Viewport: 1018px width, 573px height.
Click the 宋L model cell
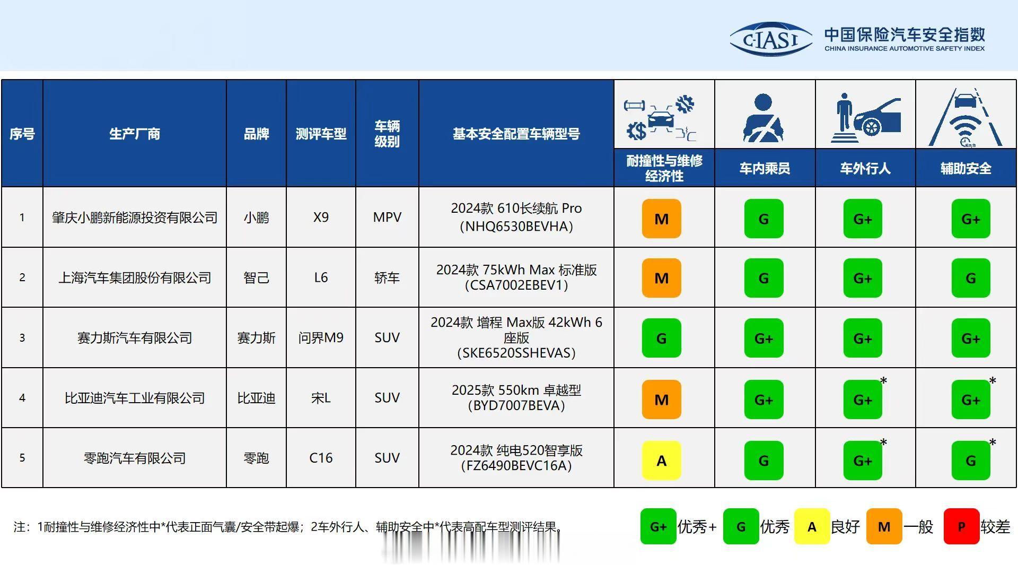pos(321,398)
